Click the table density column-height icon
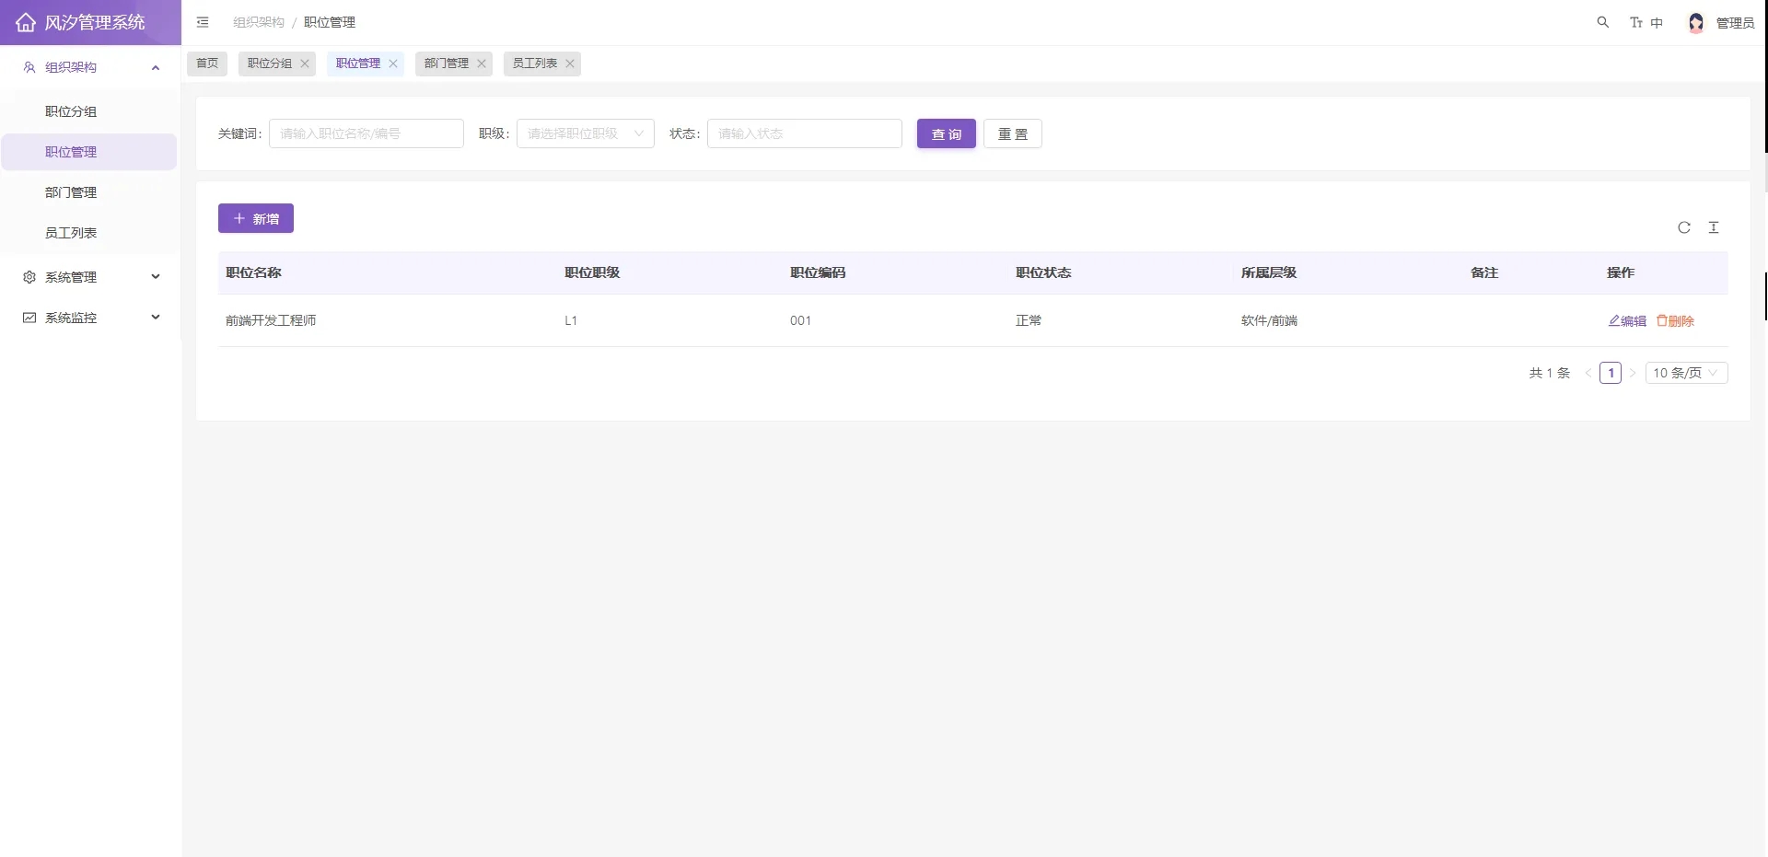The width and height of the screenshot is (1768, 857). (x=1714, y=227)
